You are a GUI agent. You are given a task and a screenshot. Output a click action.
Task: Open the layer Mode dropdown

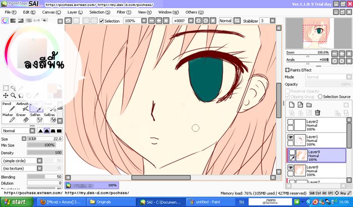coord(349,77)
